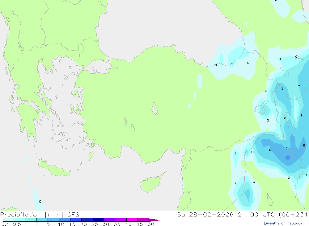Click the '(06+234)' forecast run text
The height and width of the screenshot is (226, 309).
click(294, 215)
